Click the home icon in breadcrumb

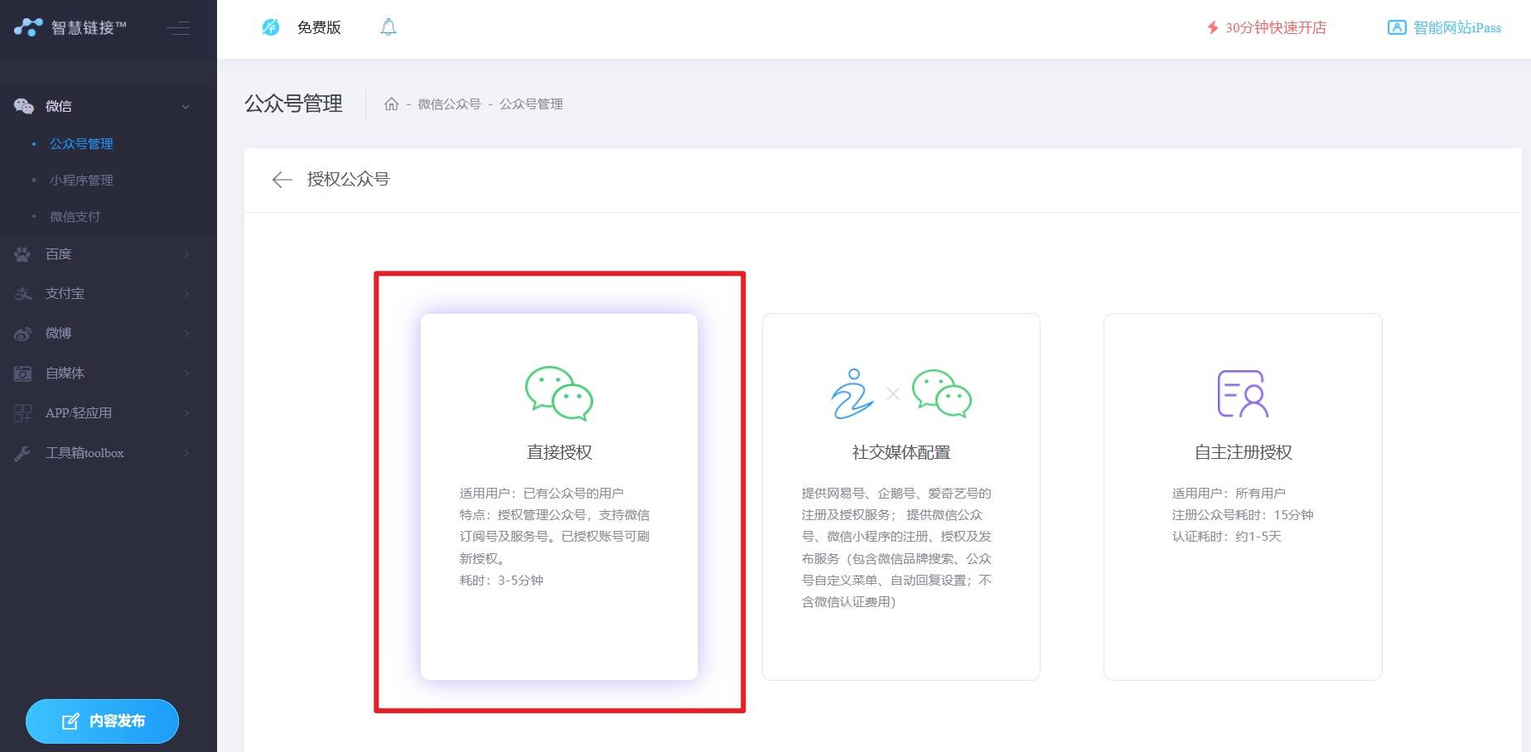[391, 104]
